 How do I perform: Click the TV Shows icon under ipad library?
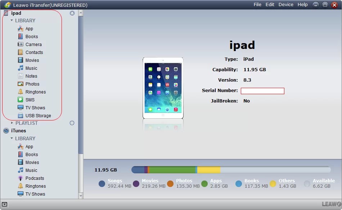pos(21,108)
